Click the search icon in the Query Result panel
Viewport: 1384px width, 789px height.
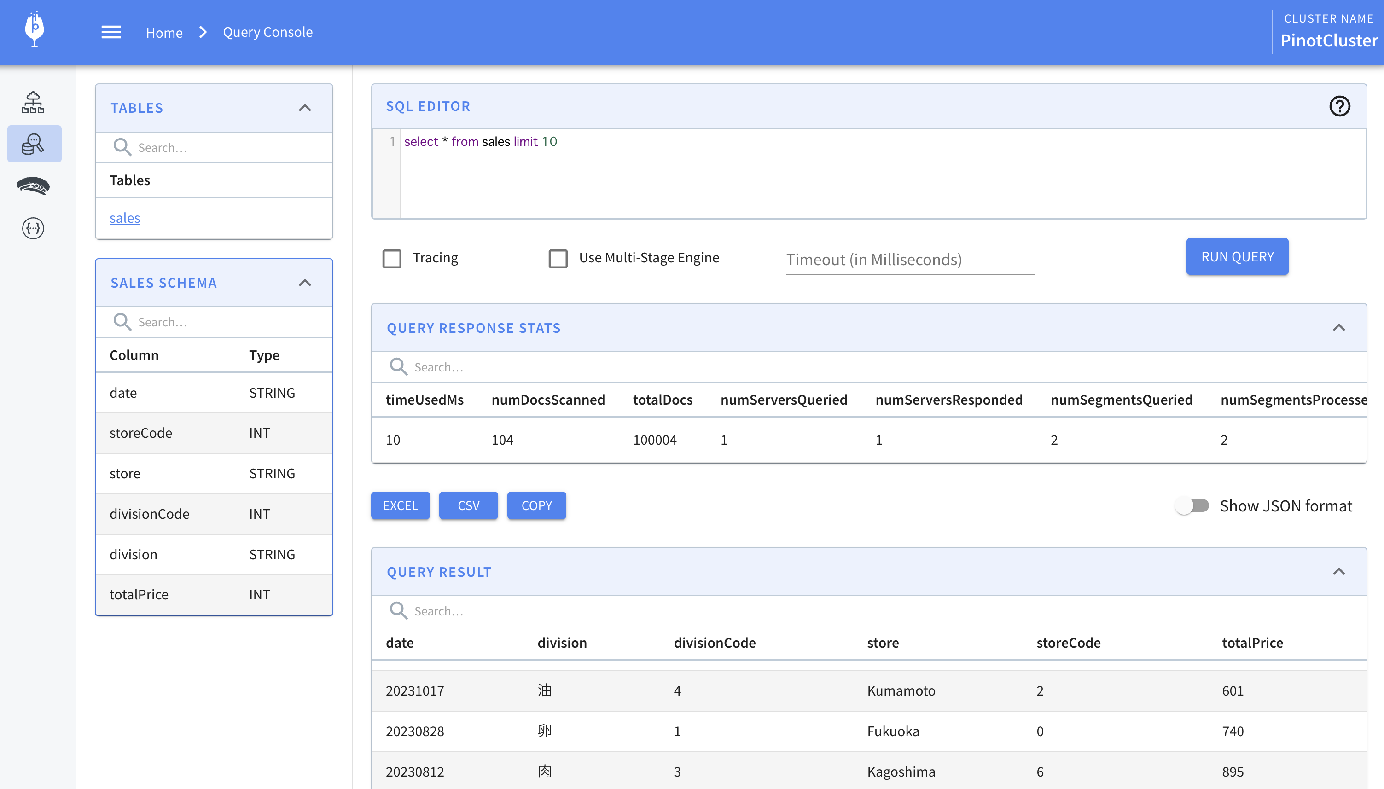point(398,611)
